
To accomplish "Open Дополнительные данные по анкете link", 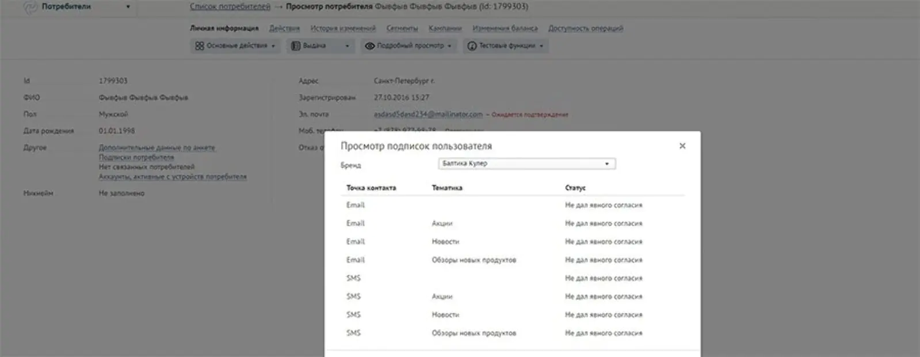I will tap(156, 148).
